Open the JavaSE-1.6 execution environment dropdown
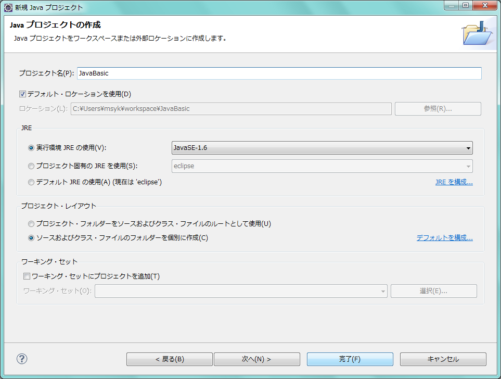Image resolution: width=501 pixels, height=379 pixels. coord(322,148)
